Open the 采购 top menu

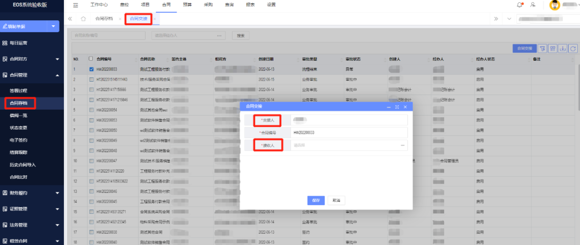point(208,5)
